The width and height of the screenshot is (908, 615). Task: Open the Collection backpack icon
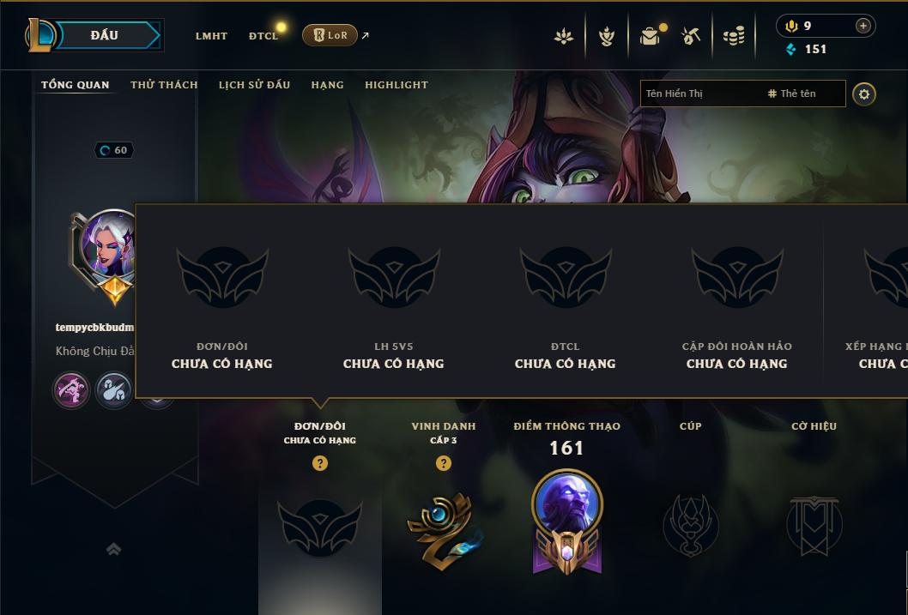pyautogui.click(x=651, y=36)
